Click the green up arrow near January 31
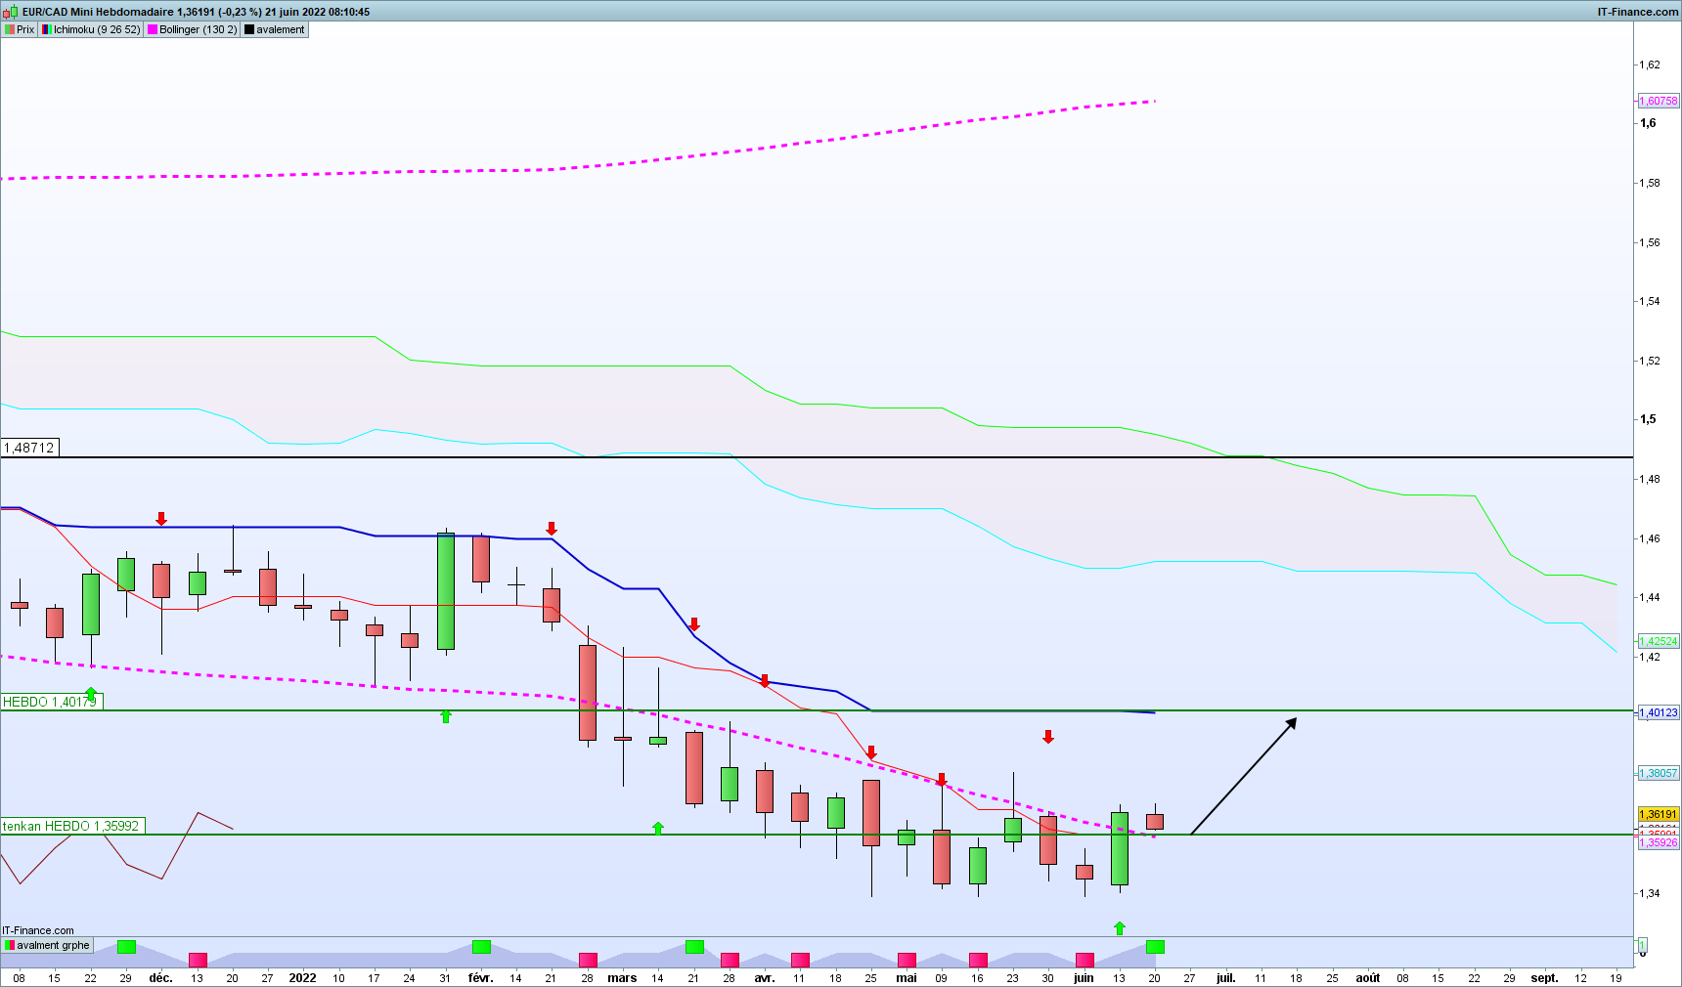1682x987 pixels. tap(446, 716)
